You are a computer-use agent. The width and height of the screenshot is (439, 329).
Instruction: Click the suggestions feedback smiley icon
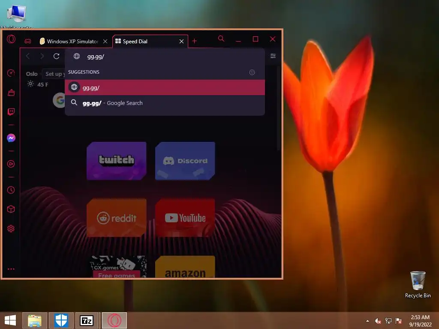(252, 72)
